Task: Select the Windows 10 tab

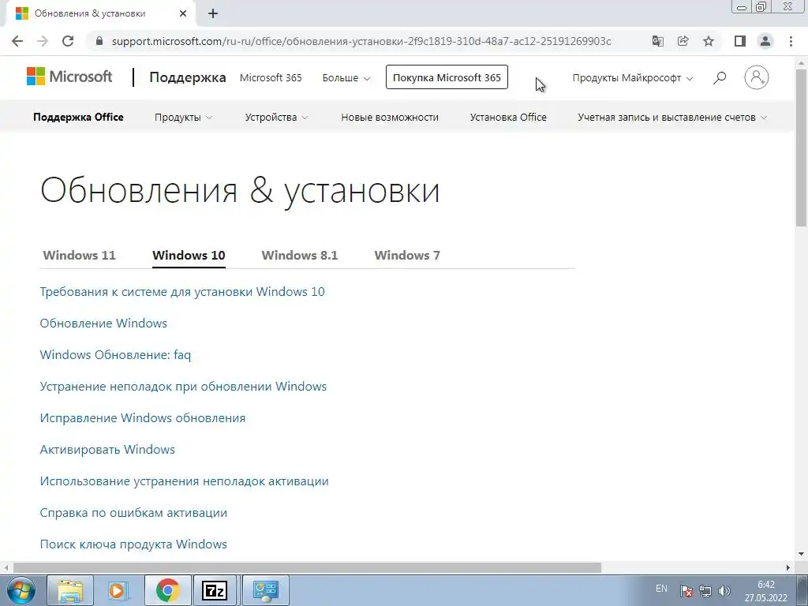Action: 189,255
